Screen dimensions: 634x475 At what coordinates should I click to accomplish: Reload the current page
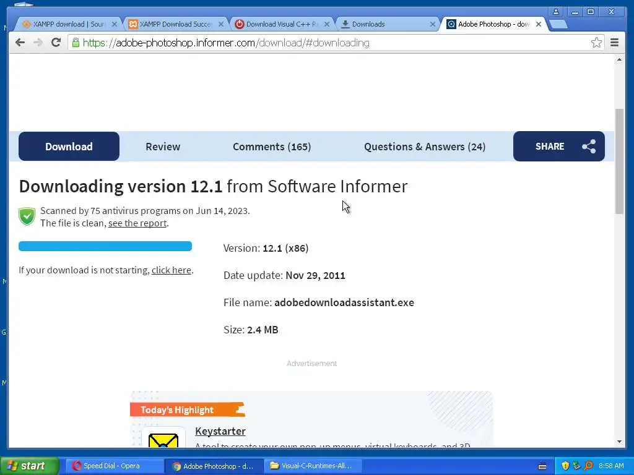[x=56, y=43]
